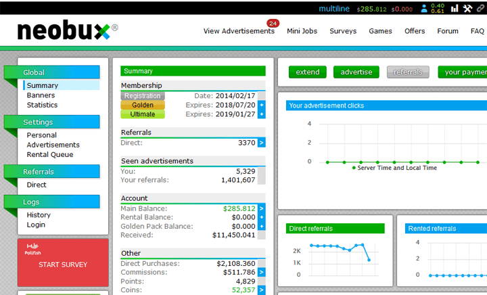Image resolution: width=487 pixels, height=295 pixels.
Task: Click the plus icon next to Golden expiry
Action: point(262,105)
